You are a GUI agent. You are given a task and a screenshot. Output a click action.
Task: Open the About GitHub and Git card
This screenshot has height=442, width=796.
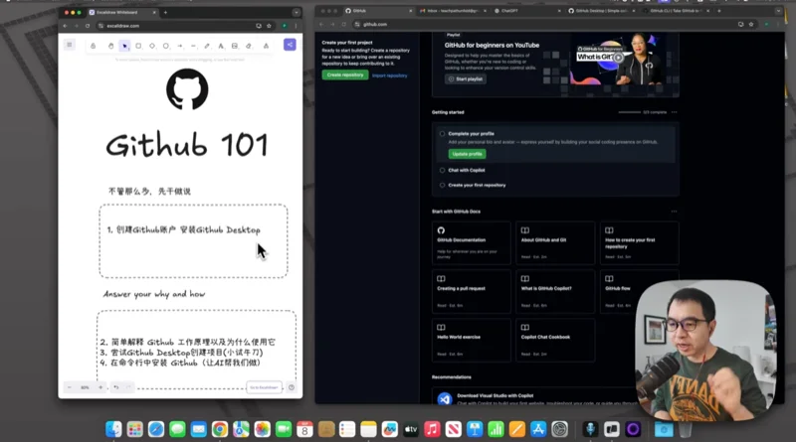(555, 242)
